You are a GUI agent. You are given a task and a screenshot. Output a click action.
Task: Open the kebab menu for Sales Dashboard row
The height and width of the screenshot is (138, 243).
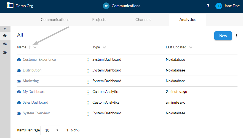[x=88, y=103]
